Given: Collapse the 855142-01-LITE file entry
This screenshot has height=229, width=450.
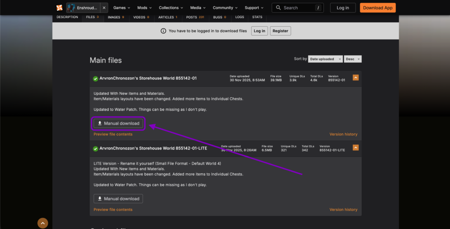Looking at the screenshot, I should pyautogui.click(x=356, y=147).
